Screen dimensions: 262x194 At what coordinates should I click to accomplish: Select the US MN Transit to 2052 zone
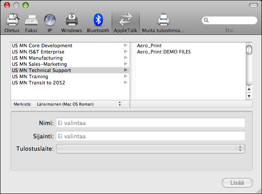pyautogui.click(x=70, y=83)
